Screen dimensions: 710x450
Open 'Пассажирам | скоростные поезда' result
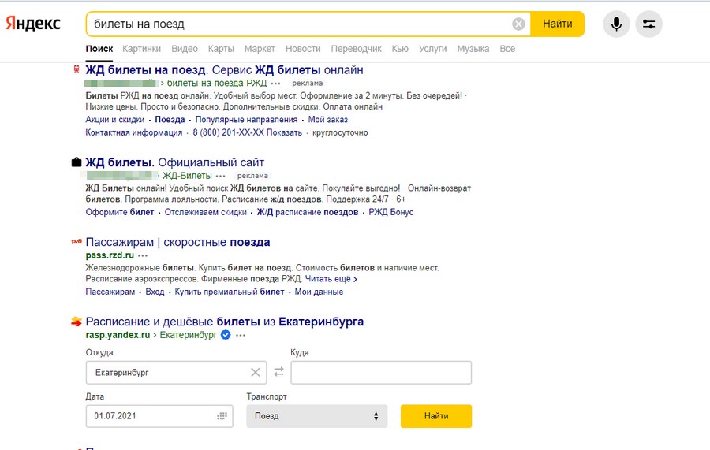click(x=177, y=242)
